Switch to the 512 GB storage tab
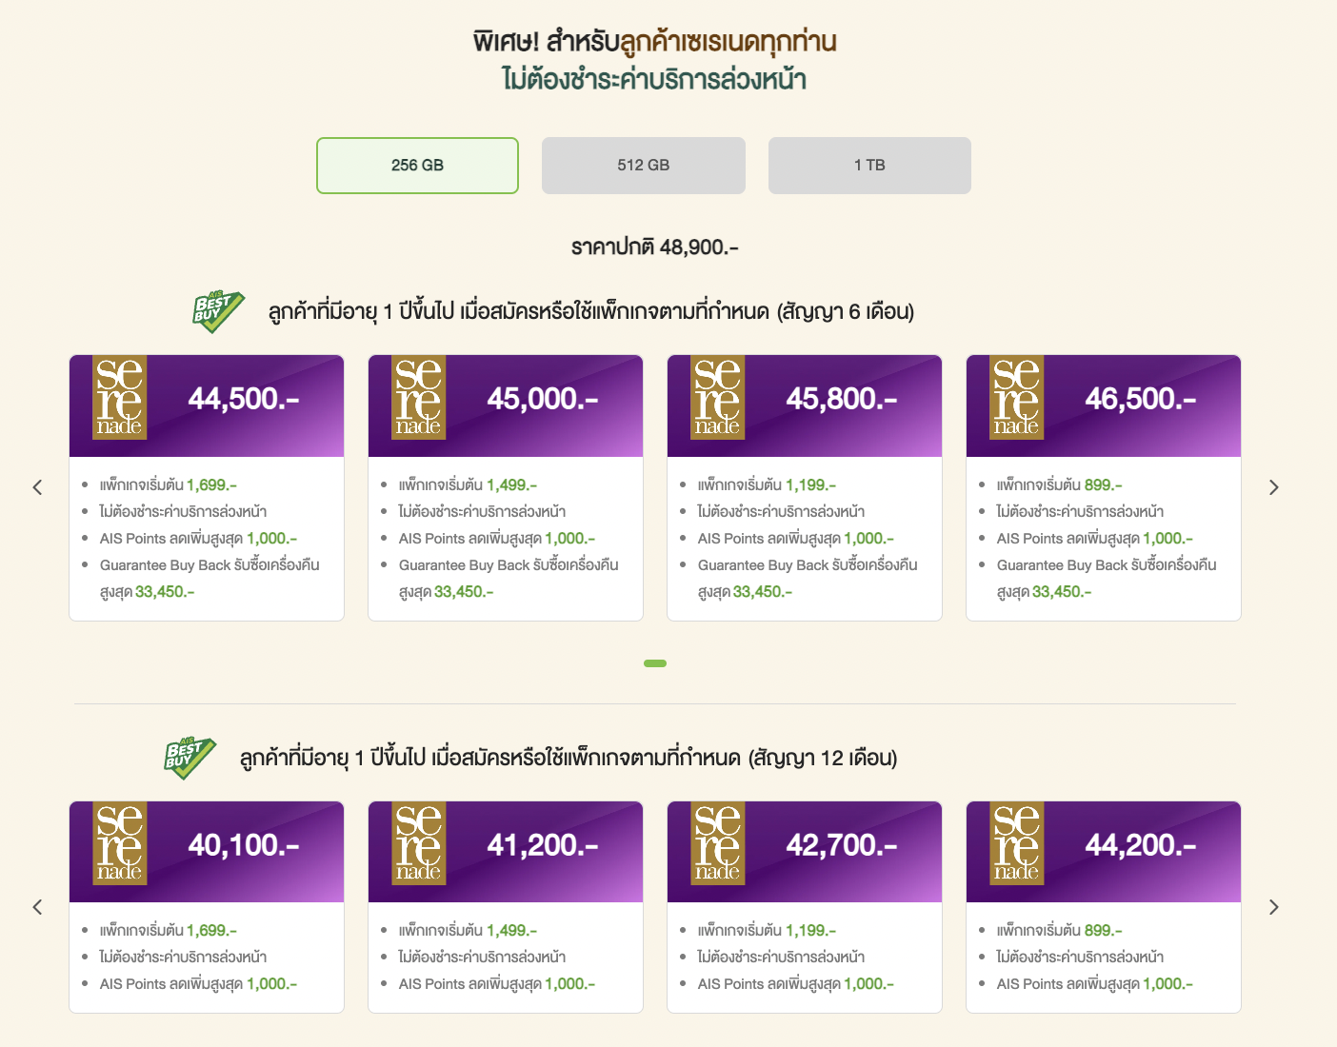This screenshot has width=1337, height=1047. [643, 166]
